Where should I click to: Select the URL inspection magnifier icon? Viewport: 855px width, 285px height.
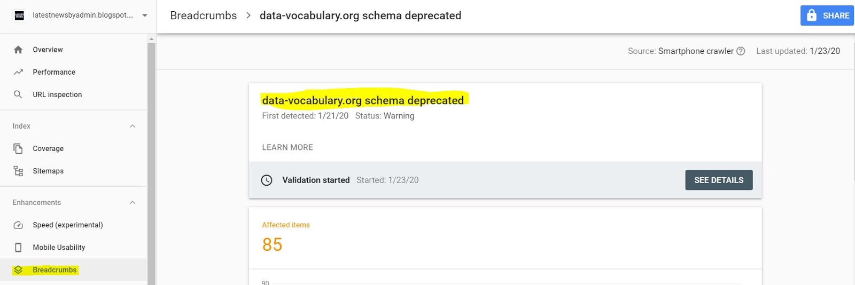pyautogui.click(x=18, y=94)
